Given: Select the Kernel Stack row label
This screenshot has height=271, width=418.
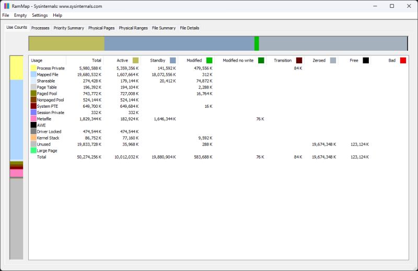Looking at the screenshot, I should coord(48,138).
